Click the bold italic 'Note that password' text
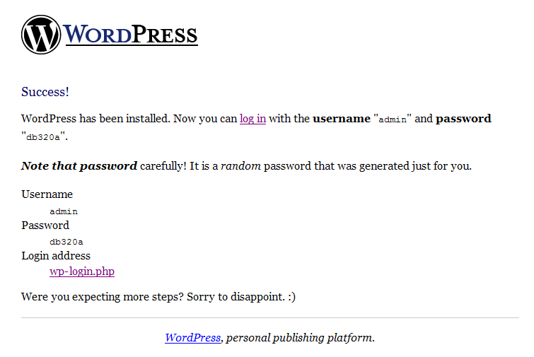 tap(79, 166)
